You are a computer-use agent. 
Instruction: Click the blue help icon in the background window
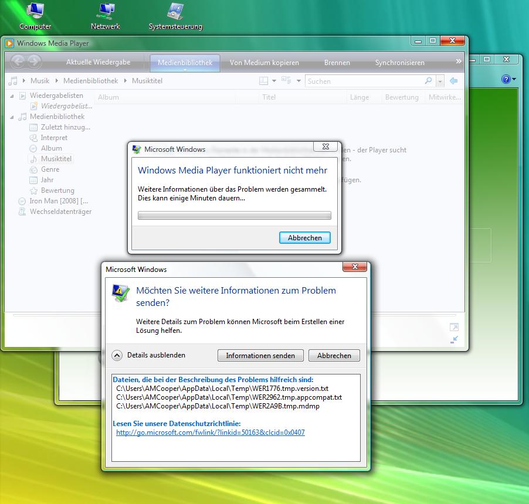point(506,79)
